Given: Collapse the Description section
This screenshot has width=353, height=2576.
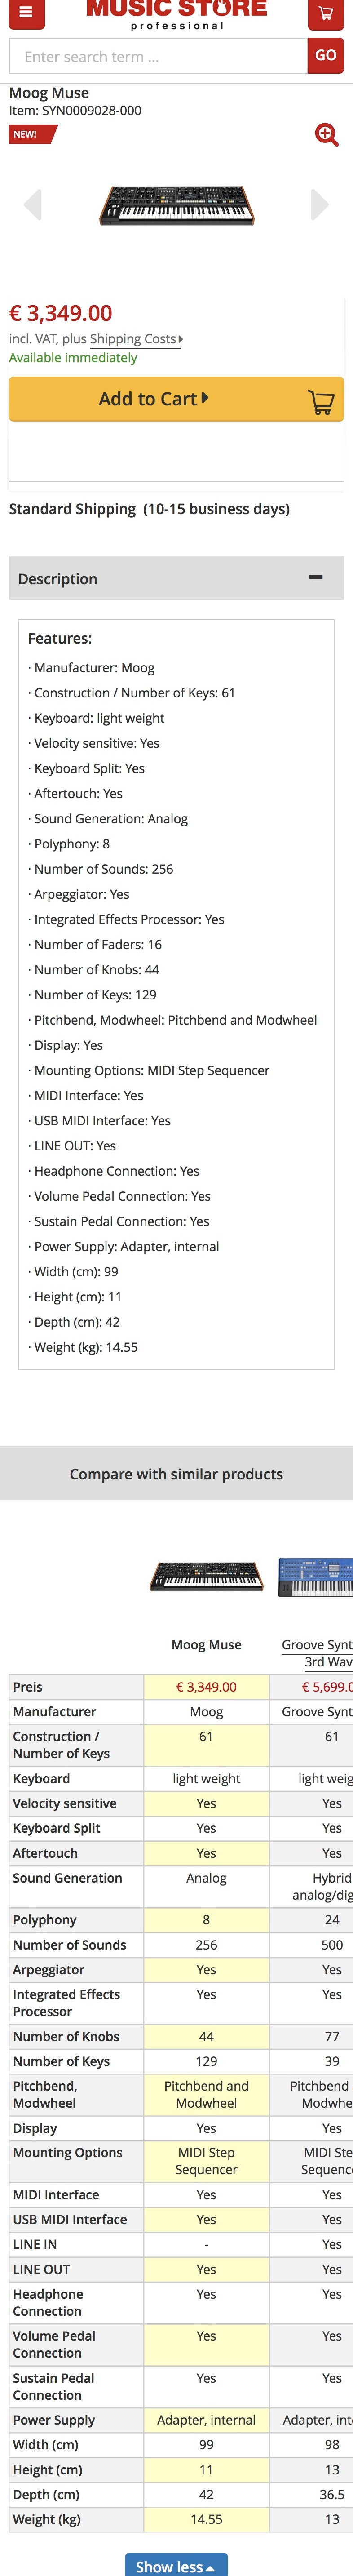Looking at the screenshot, I should [x=315, y=577].
